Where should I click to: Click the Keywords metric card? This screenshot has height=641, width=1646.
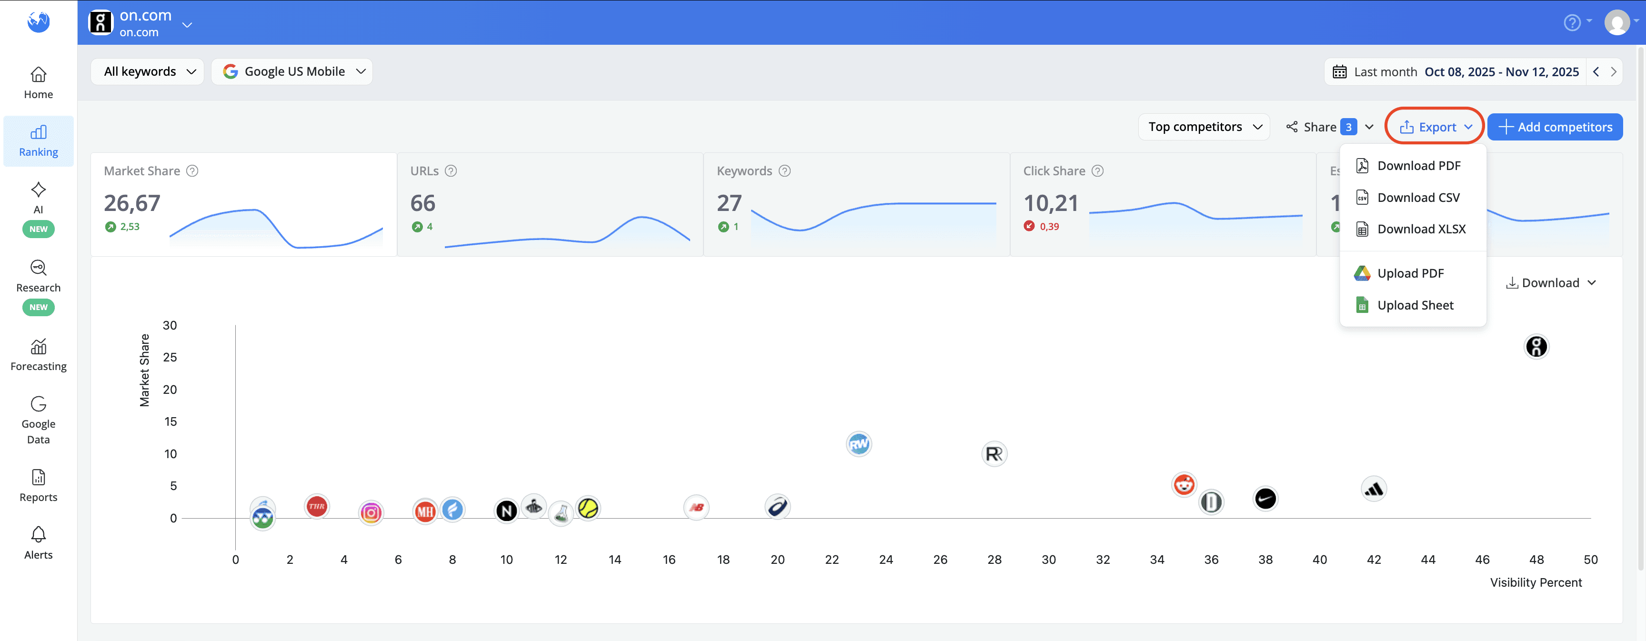point(857,204)
